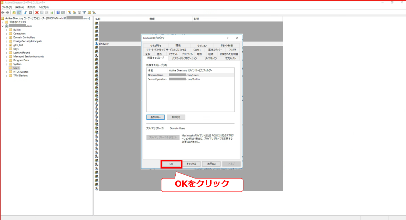Expand the 保存されたクエリ tree node

click(x=2, y=22)
